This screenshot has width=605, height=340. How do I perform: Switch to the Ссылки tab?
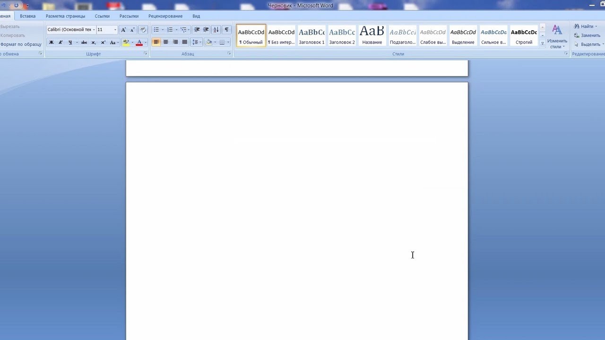point(102,16)
